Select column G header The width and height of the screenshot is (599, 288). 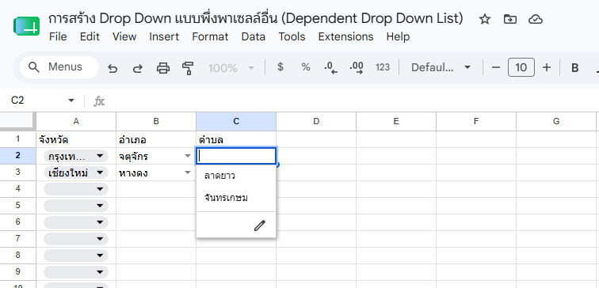(x=556, y=121)
